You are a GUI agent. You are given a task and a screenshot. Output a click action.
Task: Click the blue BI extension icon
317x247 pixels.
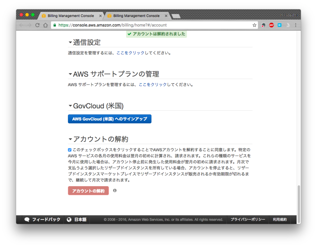click(x=280, y=25)
